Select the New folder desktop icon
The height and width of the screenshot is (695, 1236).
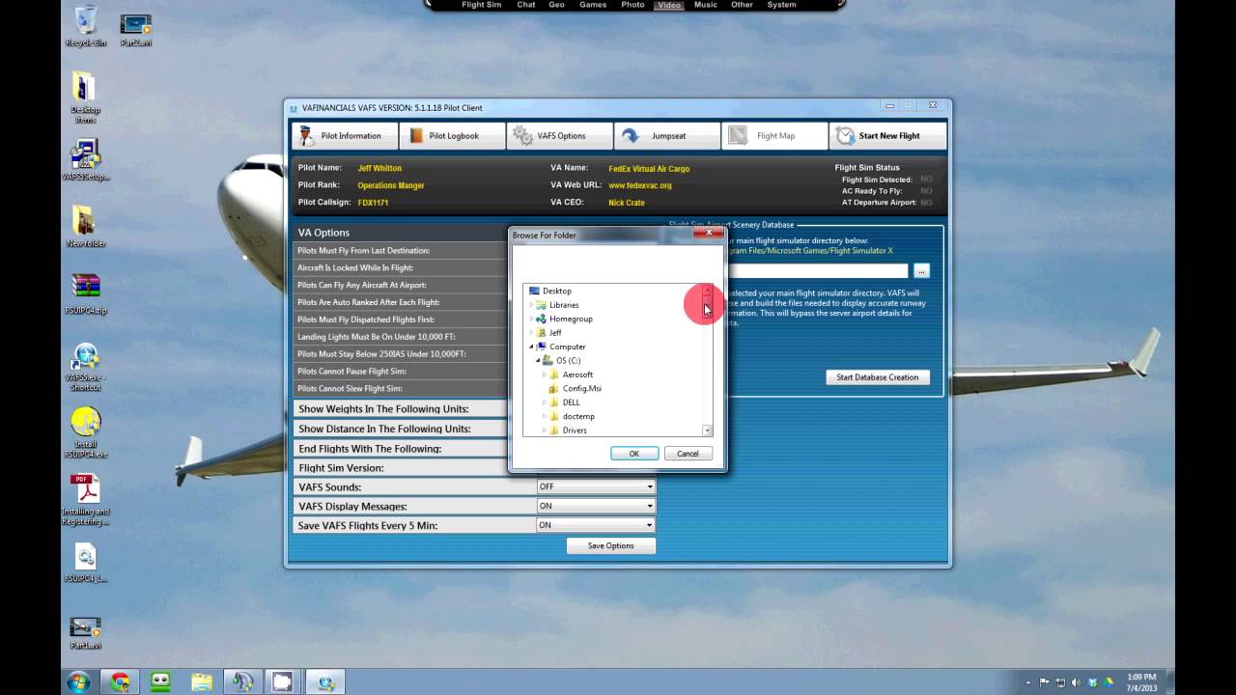pos(85,226)
